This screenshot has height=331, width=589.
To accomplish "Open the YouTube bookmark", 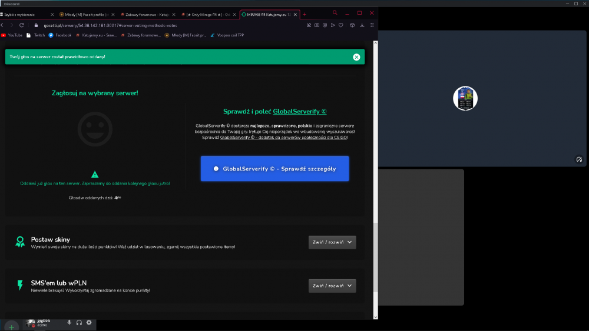I will (12, 35).
